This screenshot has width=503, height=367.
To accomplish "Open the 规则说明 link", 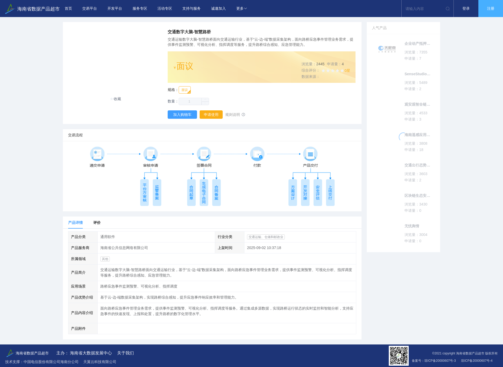I will (x=233, y=115).
